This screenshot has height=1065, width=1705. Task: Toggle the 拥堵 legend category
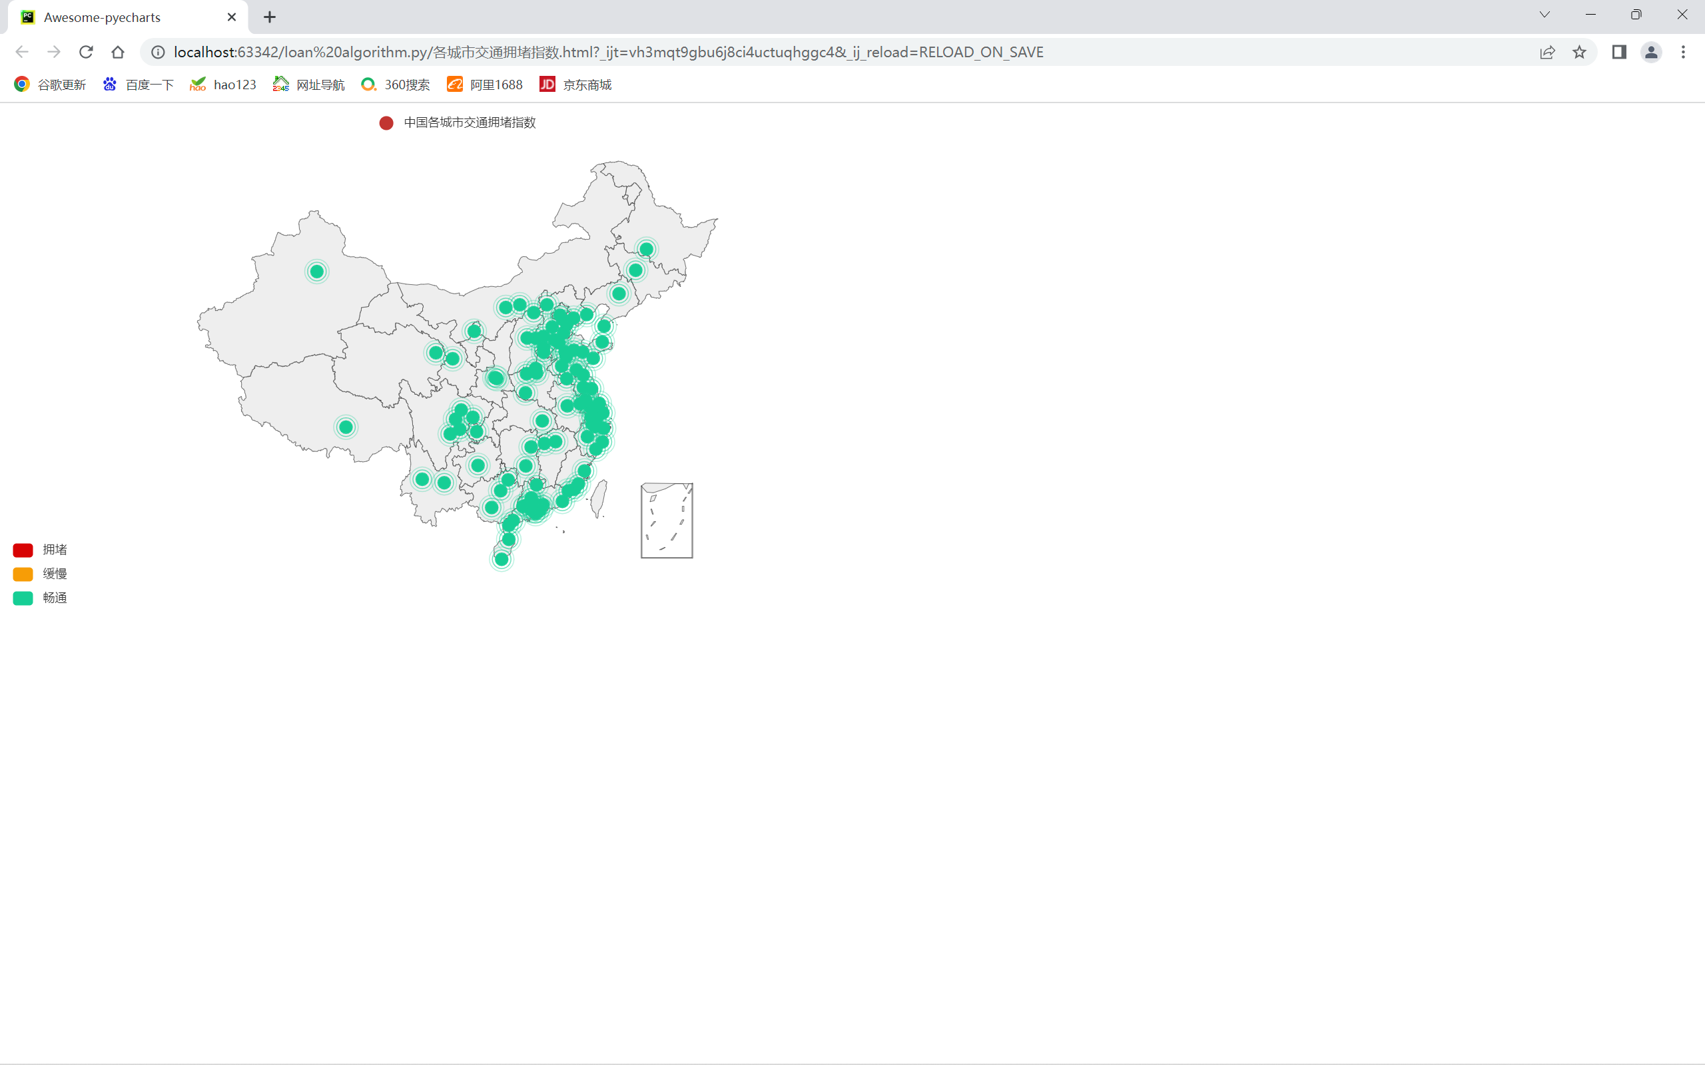[x=54, y=549]
